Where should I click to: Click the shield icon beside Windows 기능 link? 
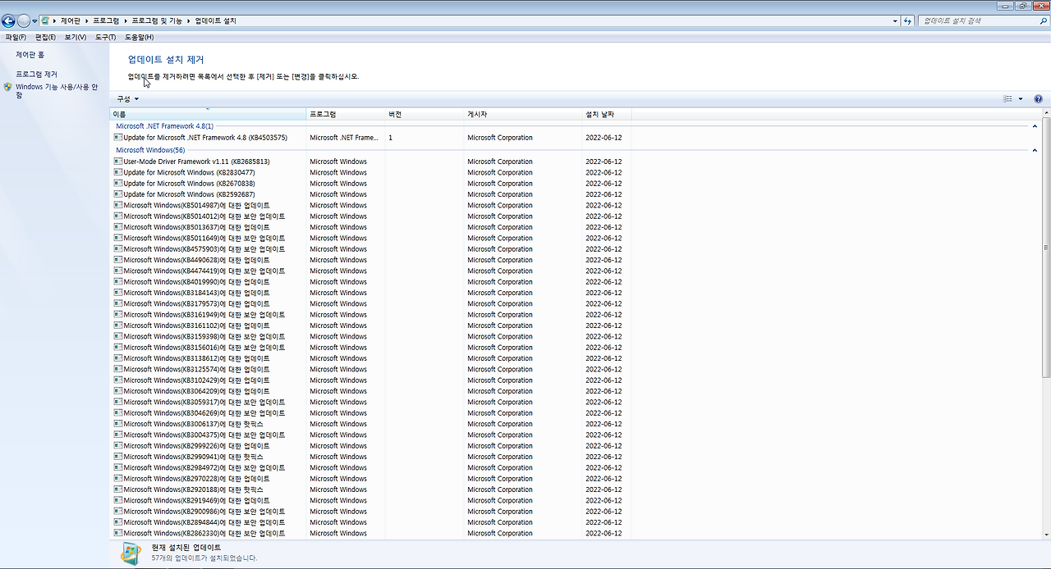(9, 86)
